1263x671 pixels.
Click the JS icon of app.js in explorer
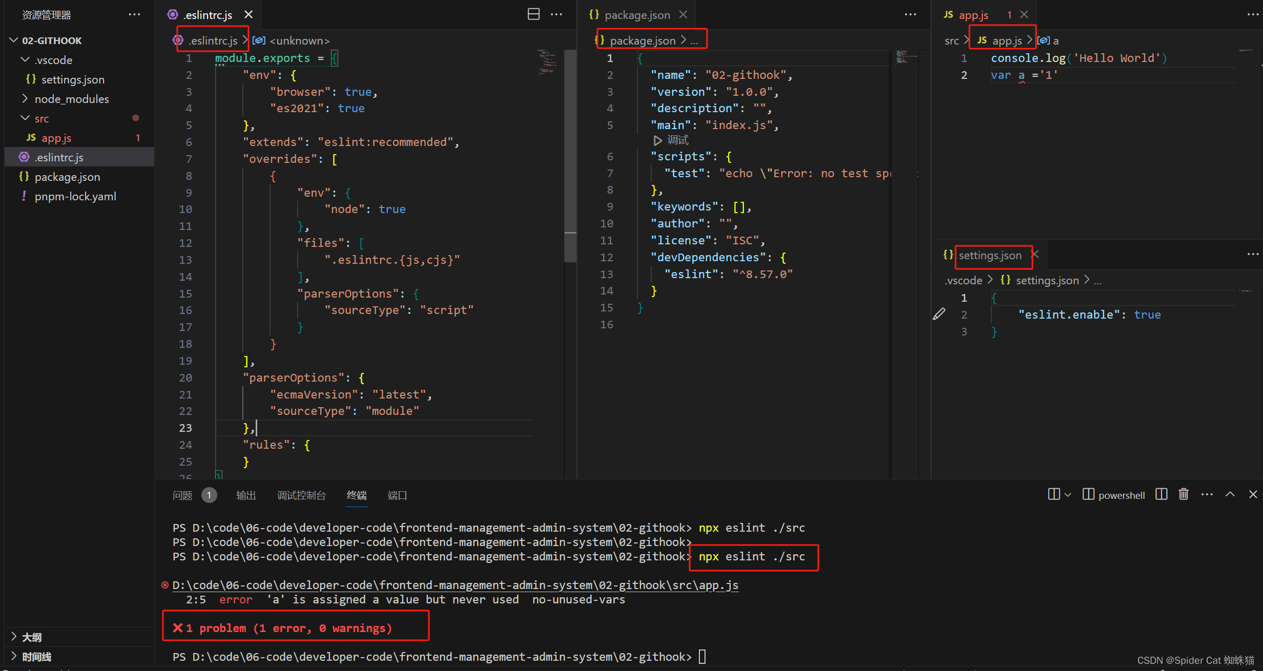point(31,138)
